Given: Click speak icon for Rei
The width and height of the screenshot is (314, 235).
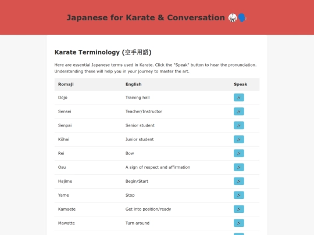Looking at the screenshot, I should point(239,153).
